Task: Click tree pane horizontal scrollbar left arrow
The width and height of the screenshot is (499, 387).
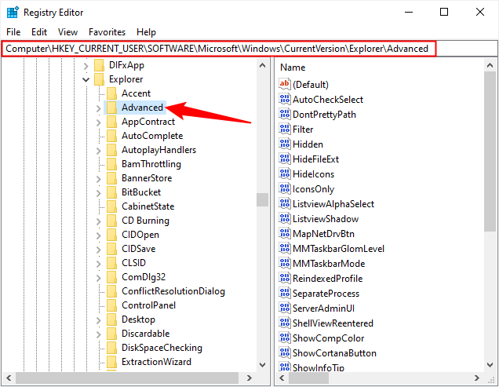Action: coord(9,378)
